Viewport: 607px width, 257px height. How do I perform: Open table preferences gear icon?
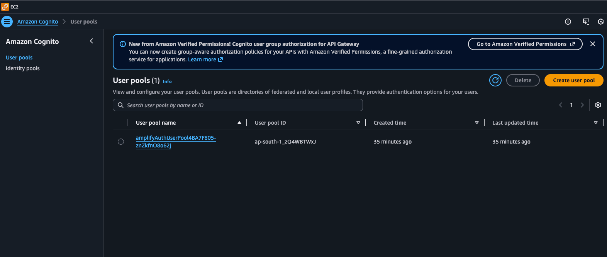[x=598, y=105]
